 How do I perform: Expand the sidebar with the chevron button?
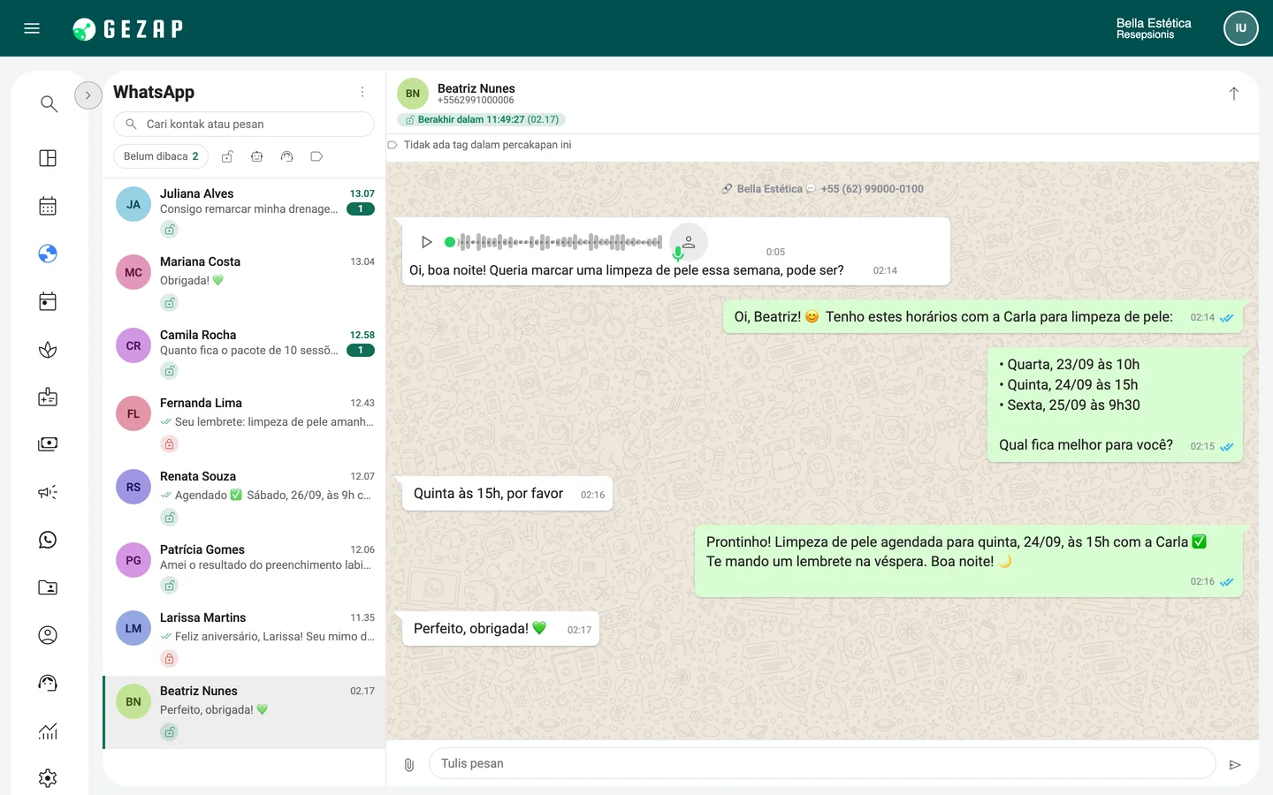pos(88,95)
